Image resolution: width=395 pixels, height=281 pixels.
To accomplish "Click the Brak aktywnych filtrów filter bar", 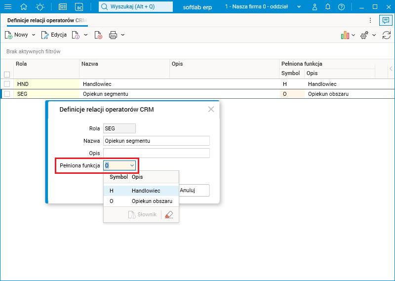I will click(x=197, y=51).
